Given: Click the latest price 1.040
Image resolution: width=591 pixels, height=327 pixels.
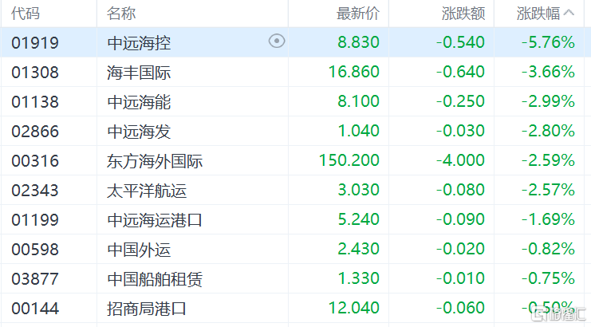Looking at the screenshot, I should click(358, 130).
